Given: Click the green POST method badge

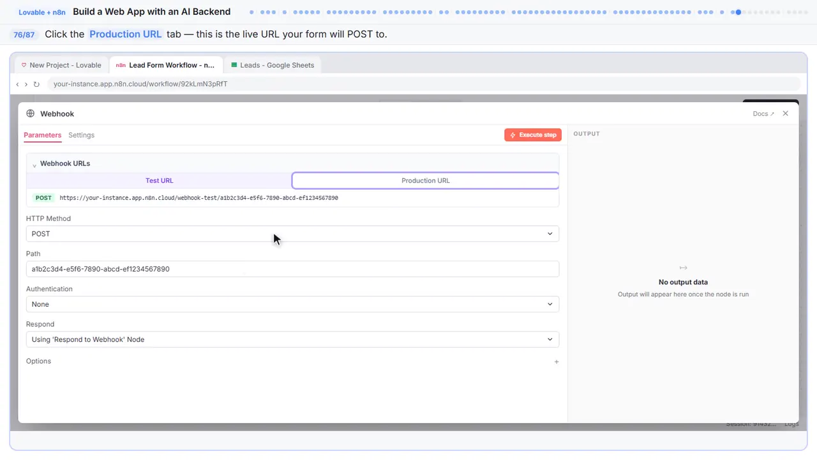Looking at the screenshot, I should [43, 198].
